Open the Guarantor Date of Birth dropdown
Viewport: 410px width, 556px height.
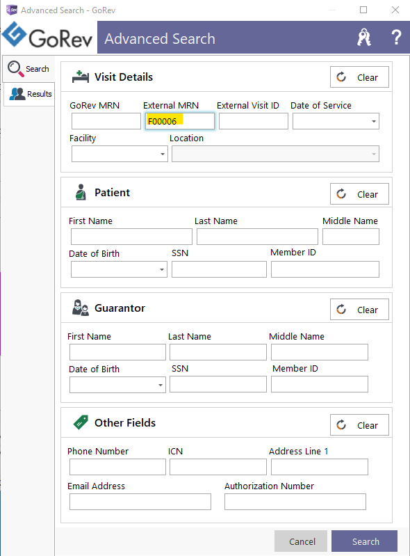click(x=160, y=385)
